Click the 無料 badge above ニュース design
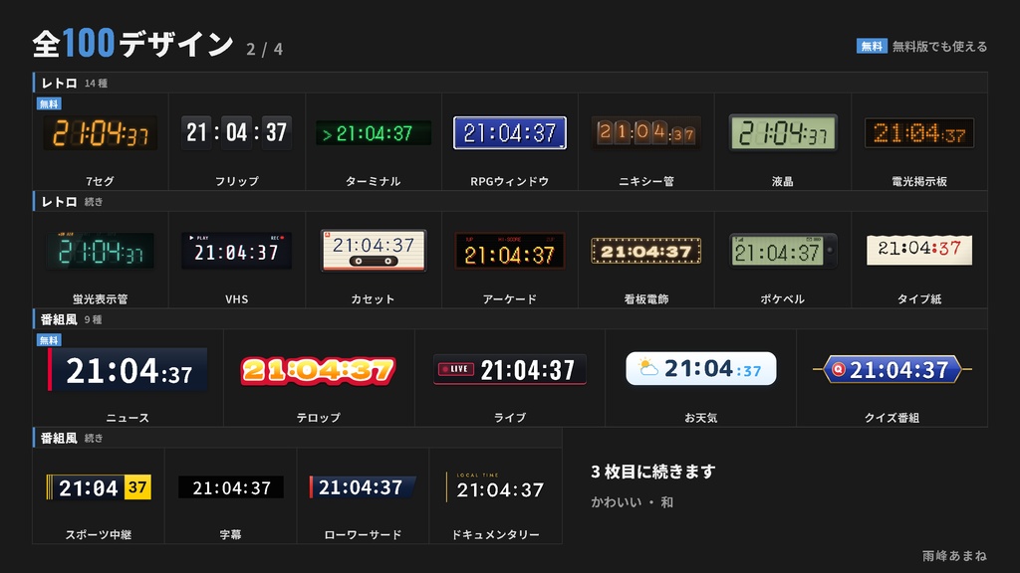1020x573 pixels. [49, 340]
